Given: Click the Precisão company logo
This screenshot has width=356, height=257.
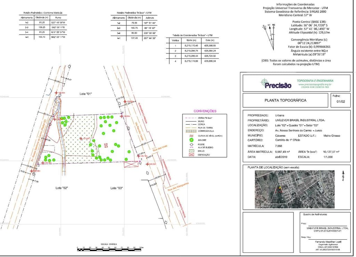Looking at the screenshot, I should [x=276, y=84].
